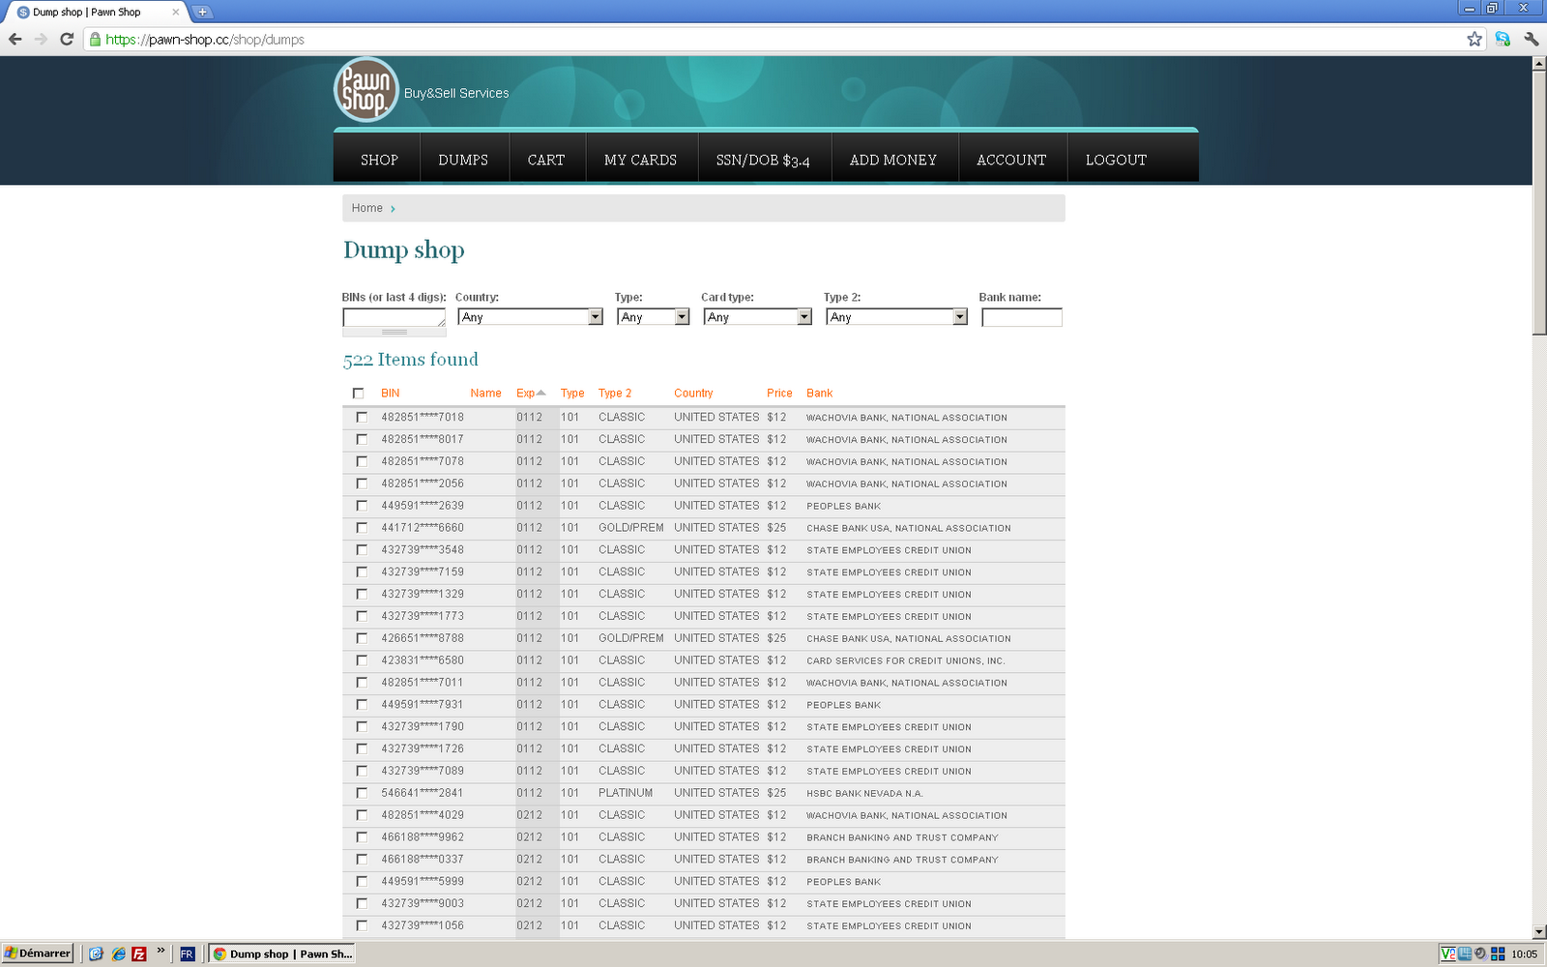Bookmark this page with the star icon
The image size is (1547, 967).
[1474, 40]
